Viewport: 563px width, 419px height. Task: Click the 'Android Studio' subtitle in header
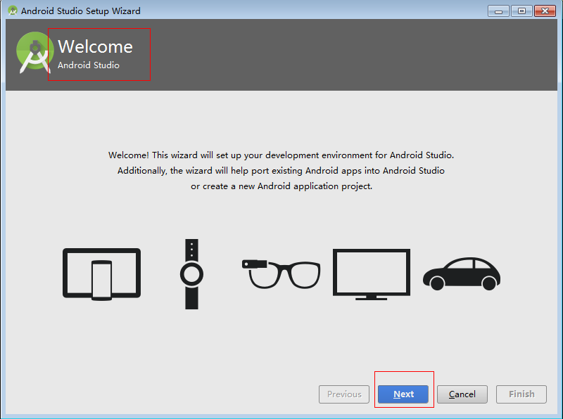(x=89, y=65)
